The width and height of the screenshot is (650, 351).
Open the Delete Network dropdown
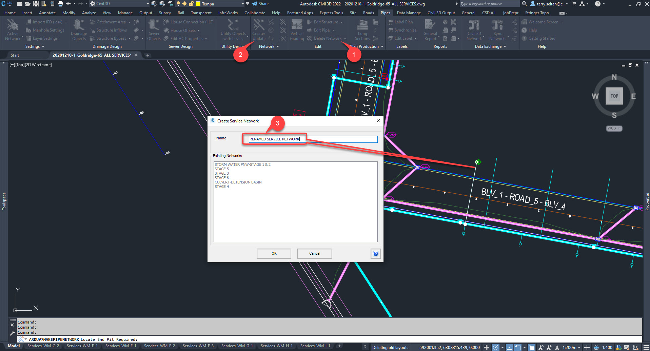pyautogui.click(x=345, y=38)
